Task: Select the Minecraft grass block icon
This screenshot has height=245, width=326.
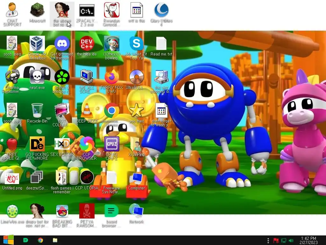Action: (37, 10)
